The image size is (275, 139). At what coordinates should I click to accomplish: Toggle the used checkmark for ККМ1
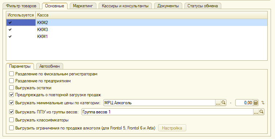(10, 36)
